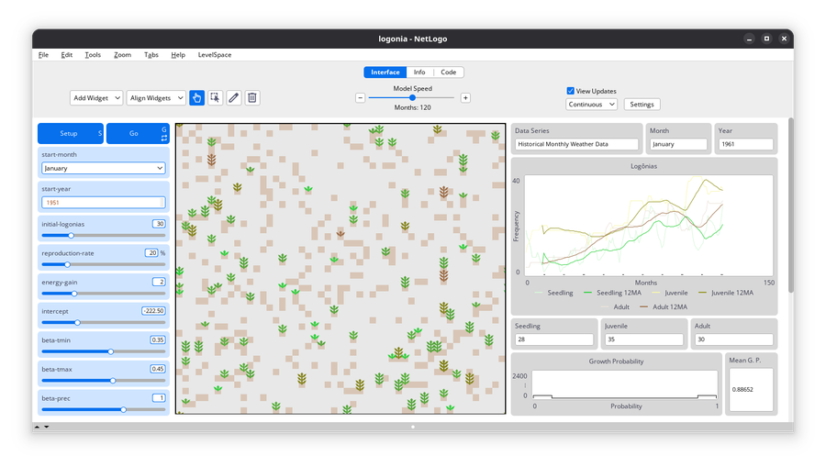Open the Add Widget dropdown
The width and height of the screenshot is (826, 467).
tap(96, 98)
